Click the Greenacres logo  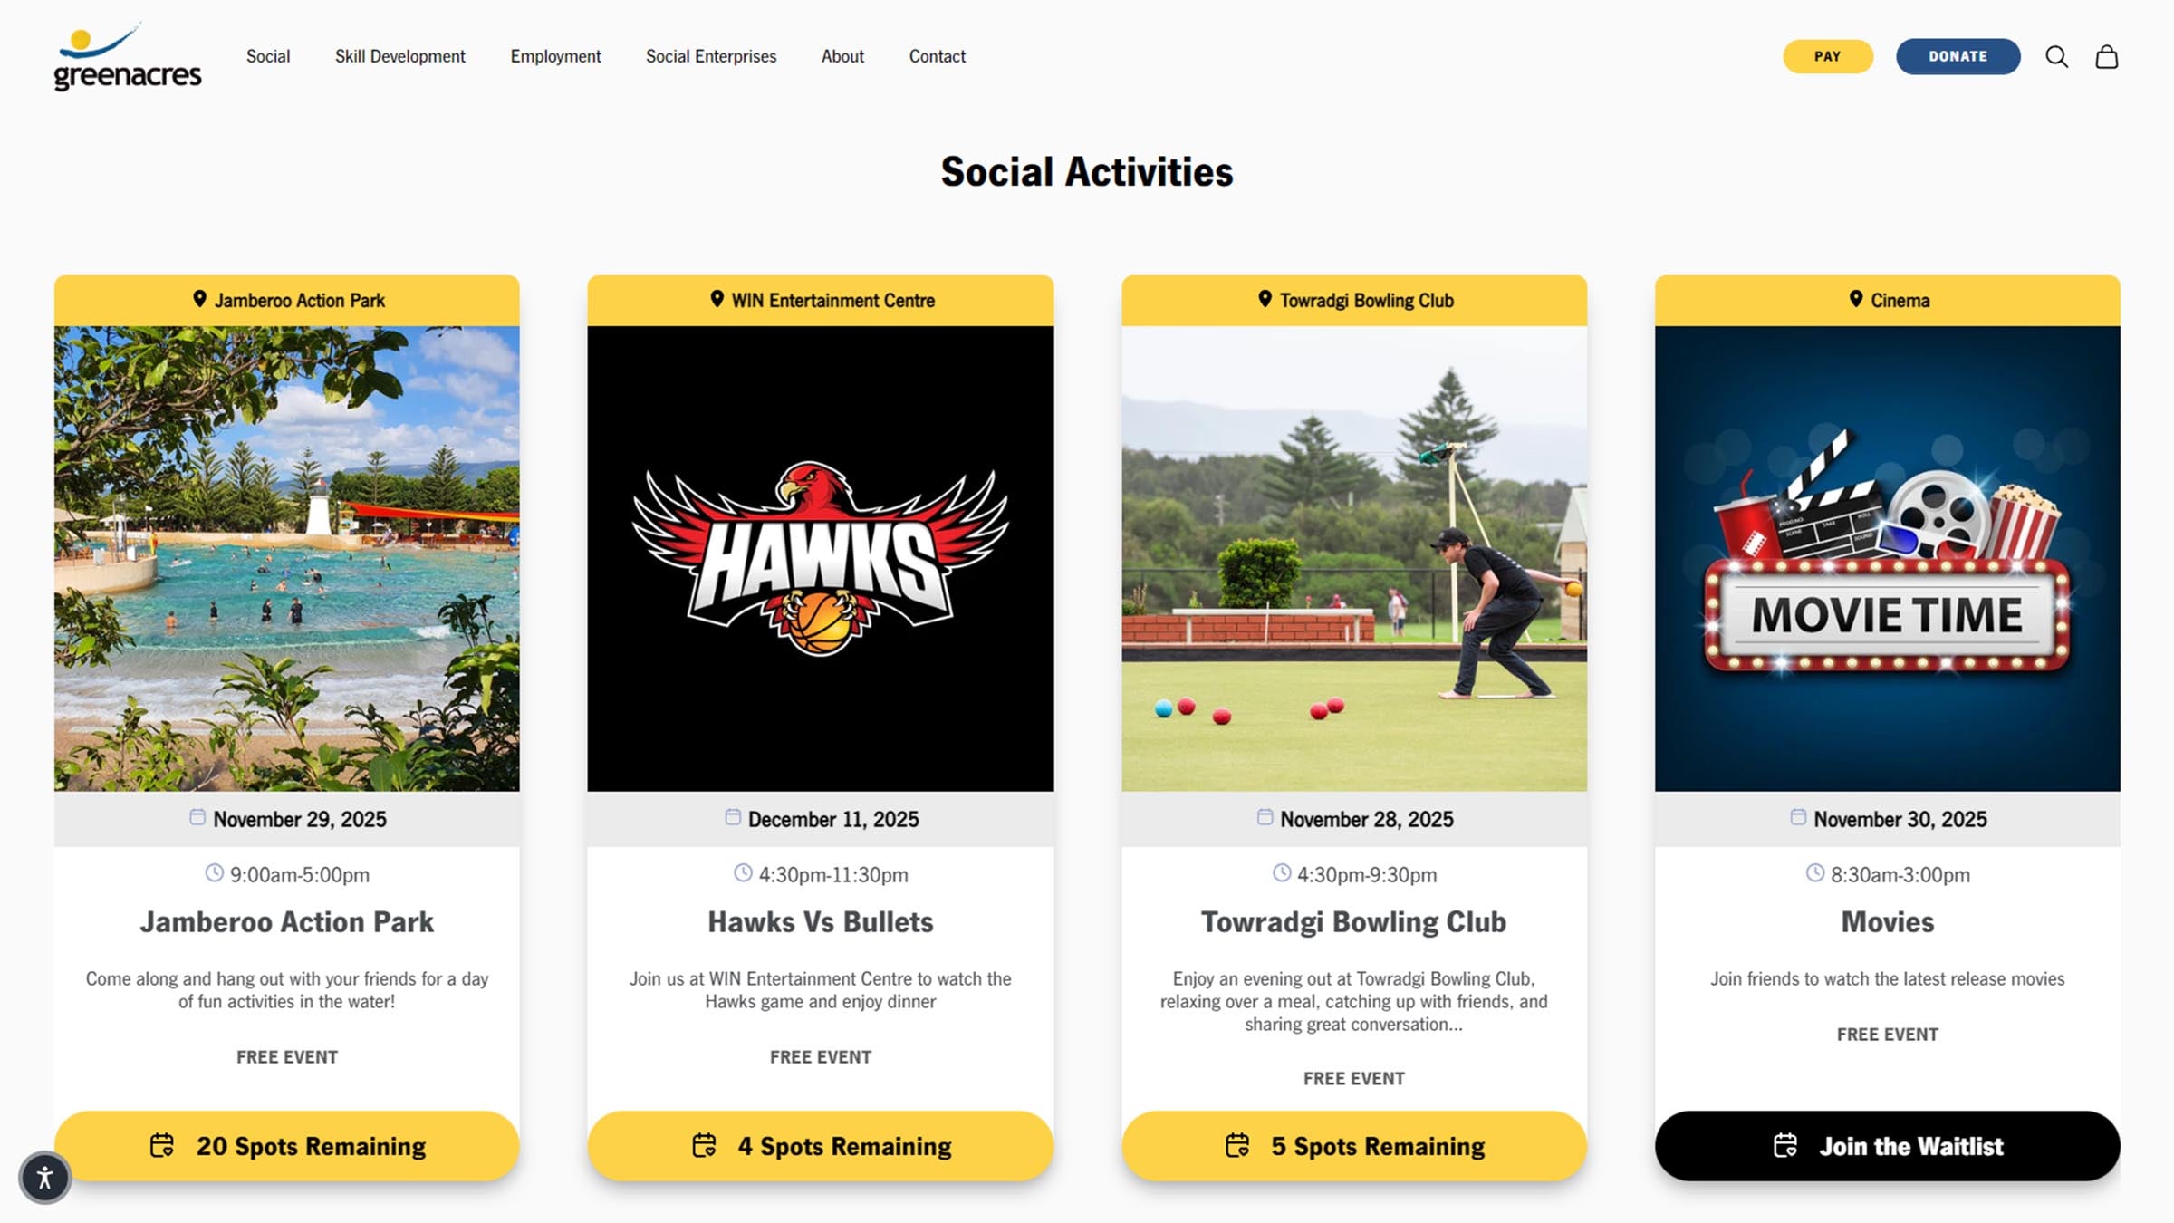(127, 57)
